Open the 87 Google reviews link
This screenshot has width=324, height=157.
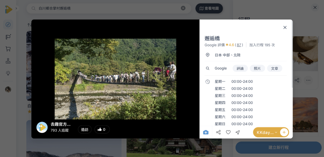point(239,45)
